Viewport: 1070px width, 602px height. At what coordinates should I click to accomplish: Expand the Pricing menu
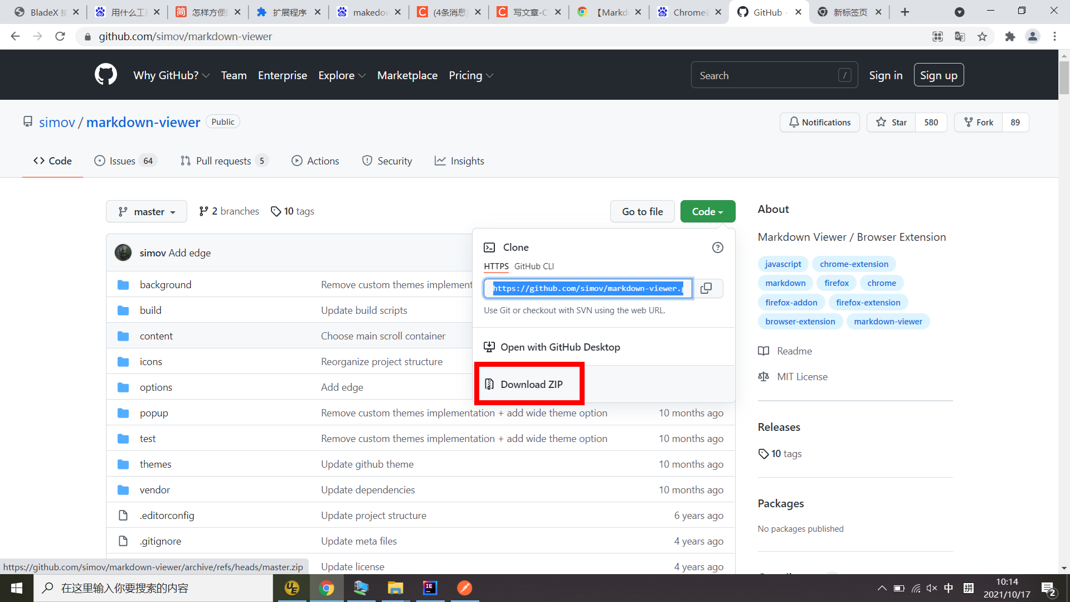click(x=471, y=75)
